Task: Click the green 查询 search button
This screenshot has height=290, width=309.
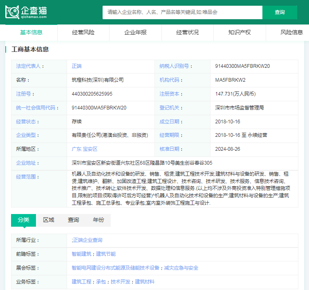Action: click(280, 12)
